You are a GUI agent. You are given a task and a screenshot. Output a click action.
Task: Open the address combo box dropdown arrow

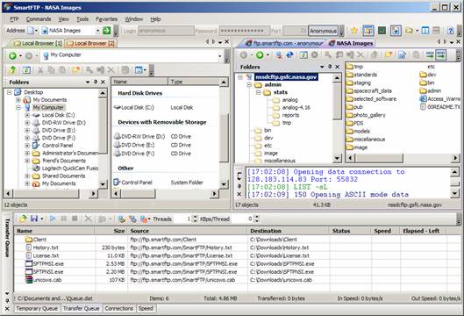click(97, 31)
